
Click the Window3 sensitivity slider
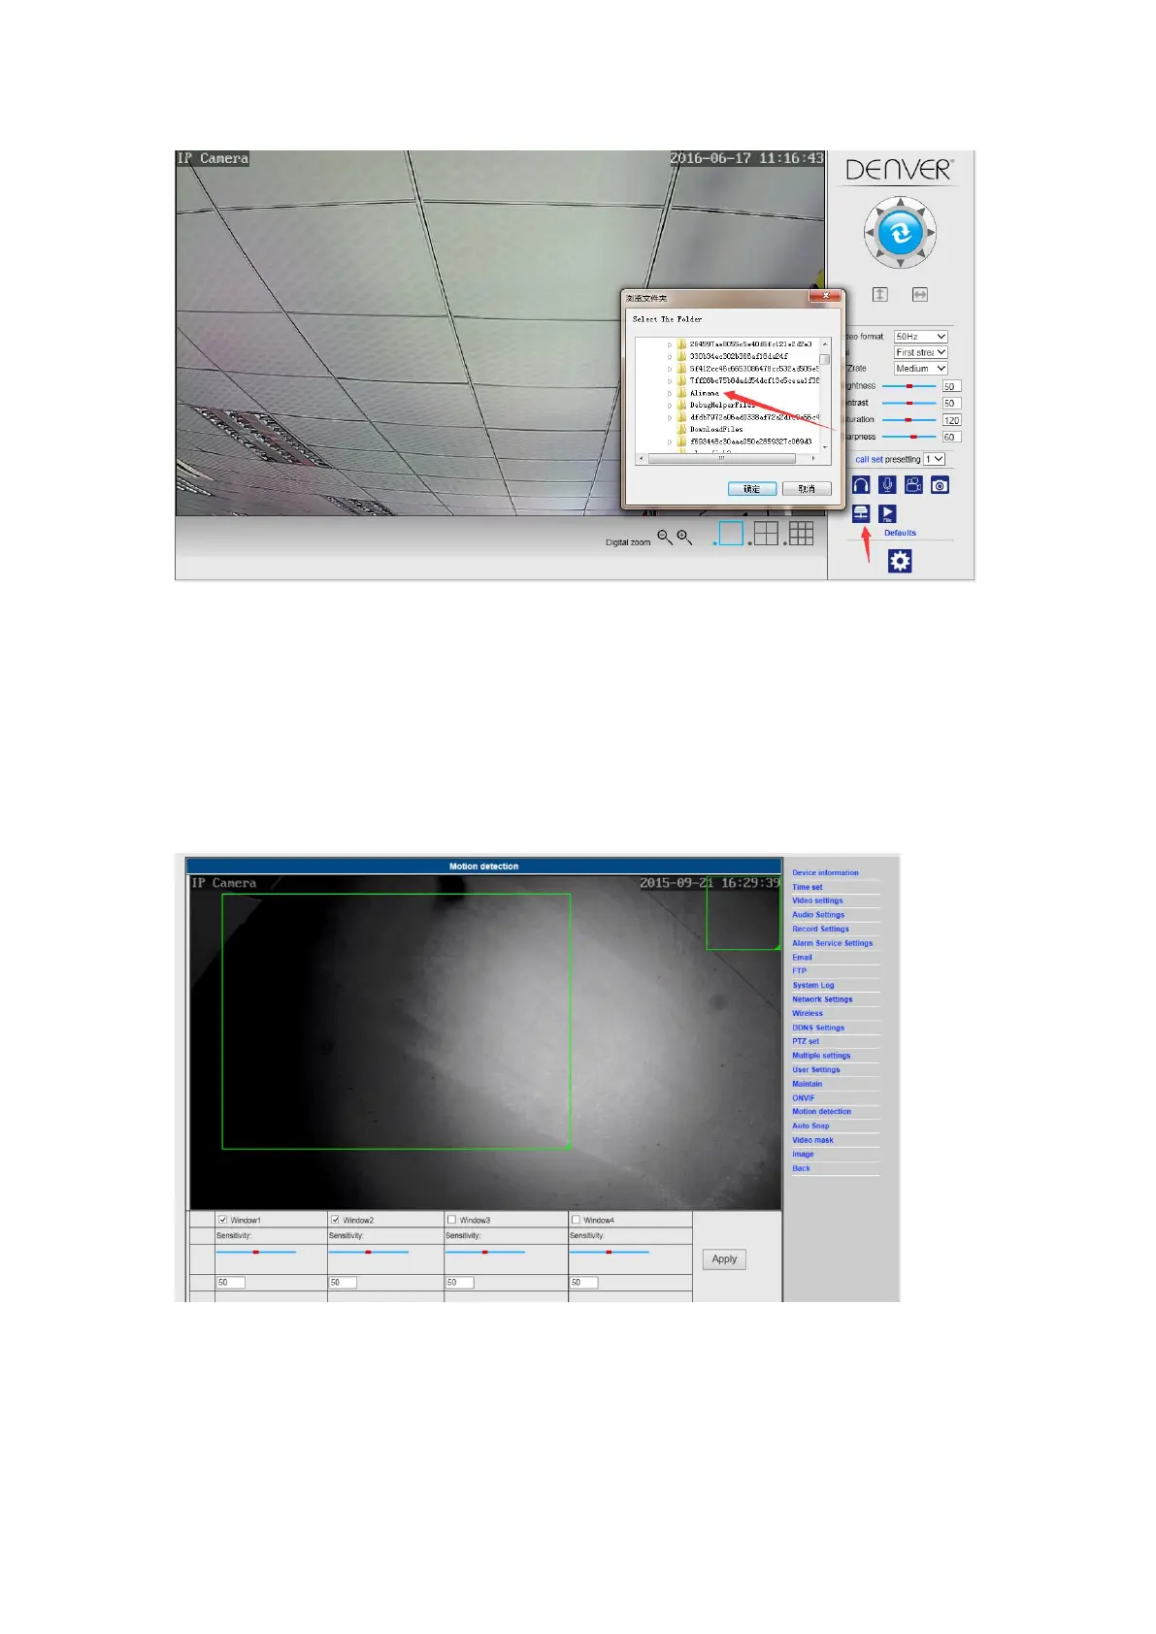point(485,1253)
